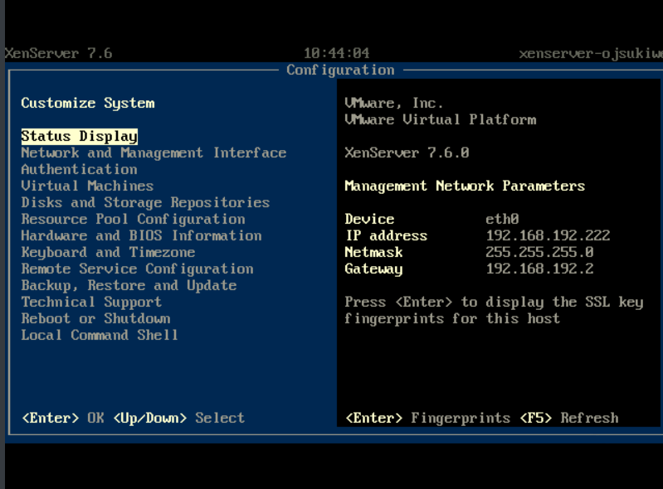This screenshot has height=489, width=663.
Task: Click the VMware Virtual Platform text
Action: click(x=441, y=120)
